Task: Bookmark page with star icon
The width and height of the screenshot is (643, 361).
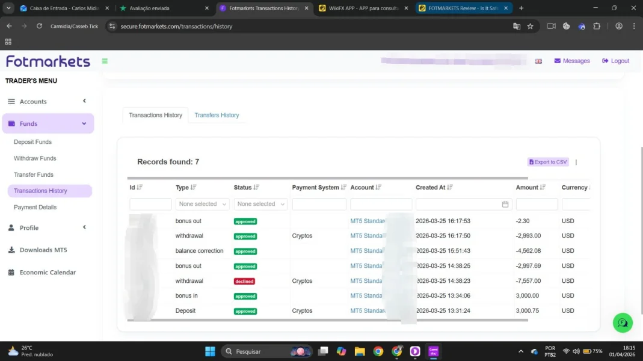Action: click(530, 26)
